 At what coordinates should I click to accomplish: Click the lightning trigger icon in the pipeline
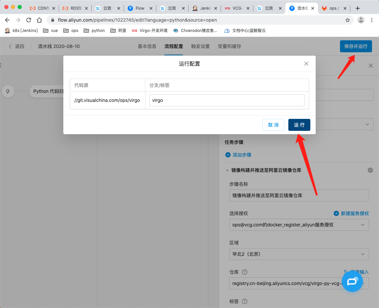point(8,91)
